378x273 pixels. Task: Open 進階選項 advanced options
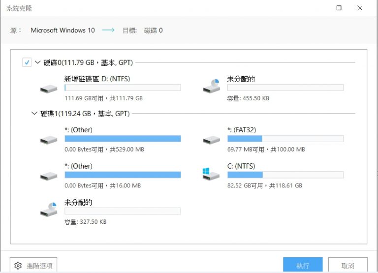pos(33,265)
